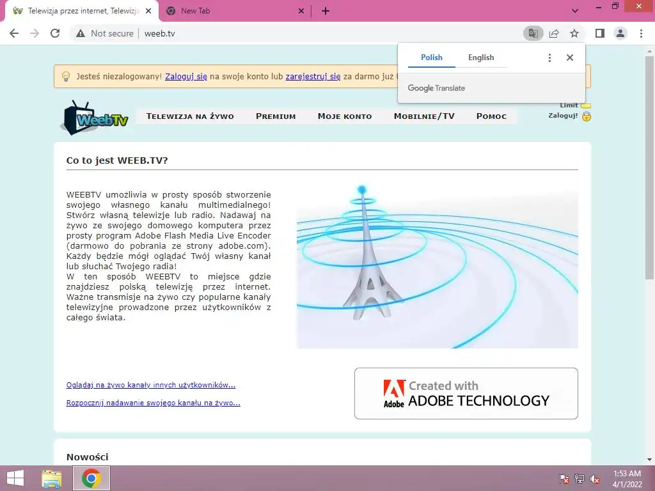Screen dimensions: 655x491
Task: Click the scrollbar down arrow
Action: (x=649, y=460)
